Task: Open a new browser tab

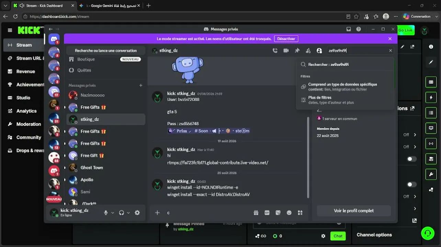Action: point(148,5)
